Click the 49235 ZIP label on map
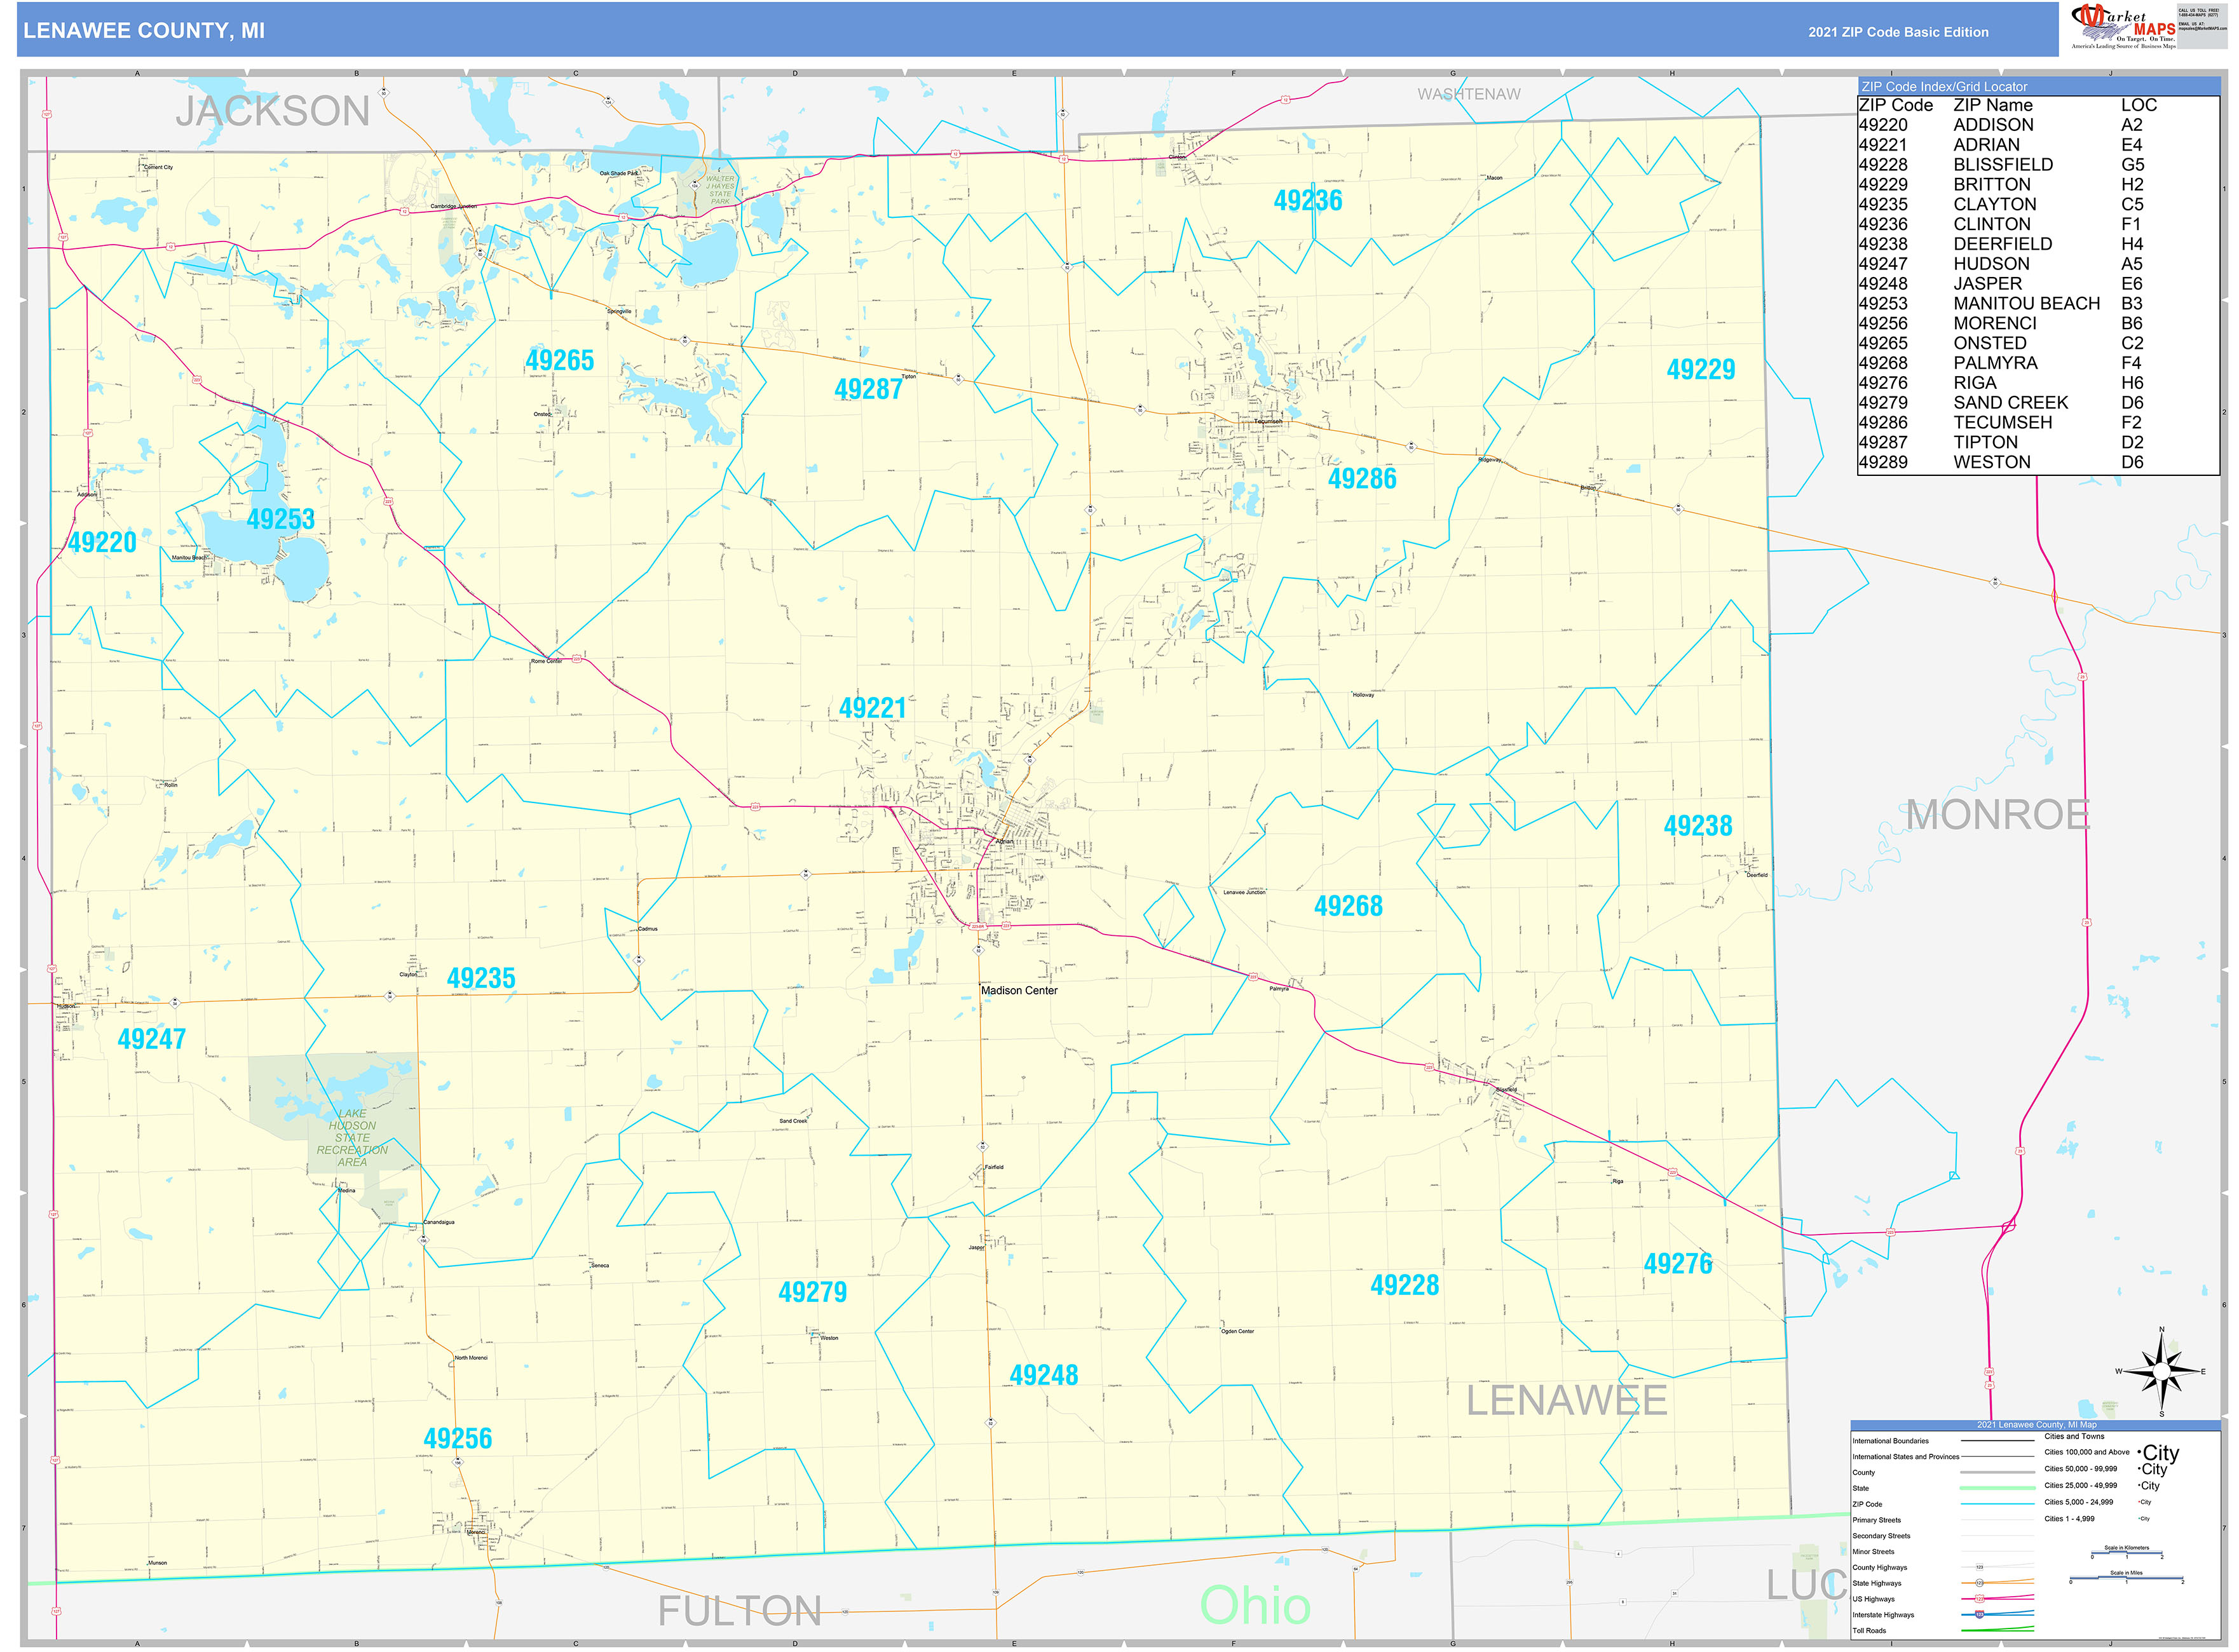 click(x=481, y=979)
